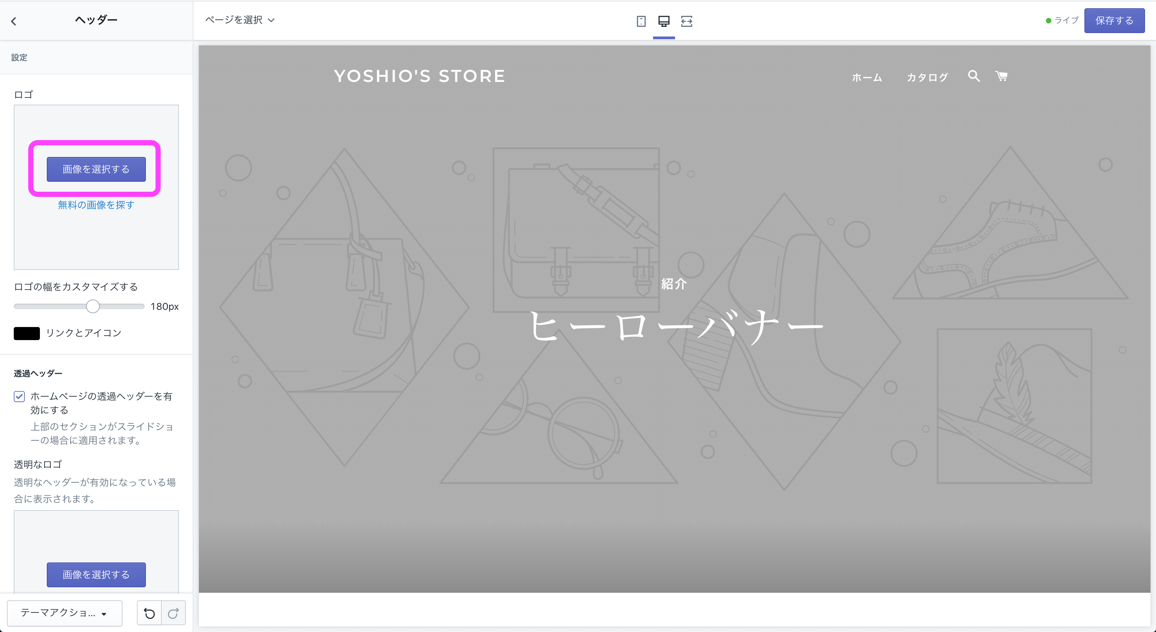The height and width of the screenshot is (632, 1156).
Task: Open the ページを選択 dropdown
Action: 240,20
